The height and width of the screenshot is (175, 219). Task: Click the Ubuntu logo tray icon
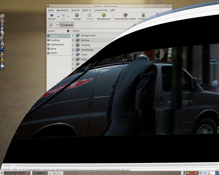196,173
